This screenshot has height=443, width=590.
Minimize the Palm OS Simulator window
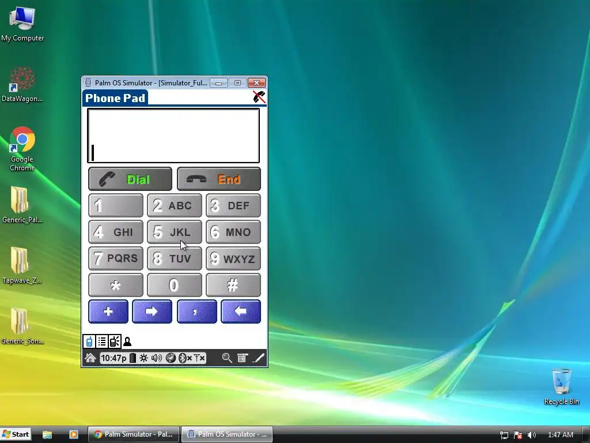point(218,83)
